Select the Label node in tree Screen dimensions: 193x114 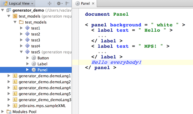click(x=42, y=64)
